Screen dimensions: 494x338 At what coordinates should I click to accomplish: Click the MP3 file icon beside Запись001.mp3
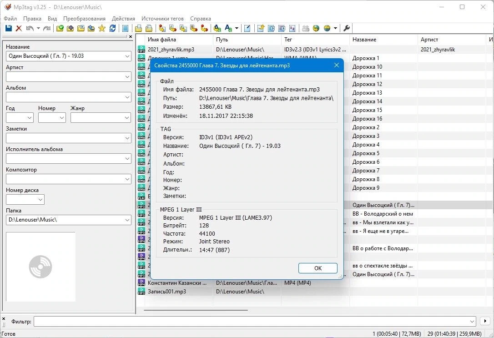point(141,292)
